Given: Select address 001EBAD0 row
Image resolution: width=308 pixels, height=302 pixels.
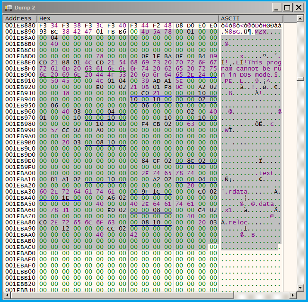Looking at the screenshot, I should pos(19,253).
